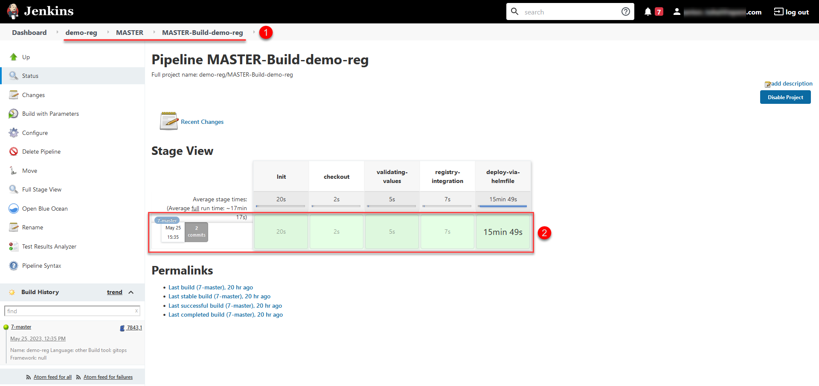The width and height of the screenshot is (819, 386).
Task: Click the RSS icon for failures feed
Action: coord(78,377)
